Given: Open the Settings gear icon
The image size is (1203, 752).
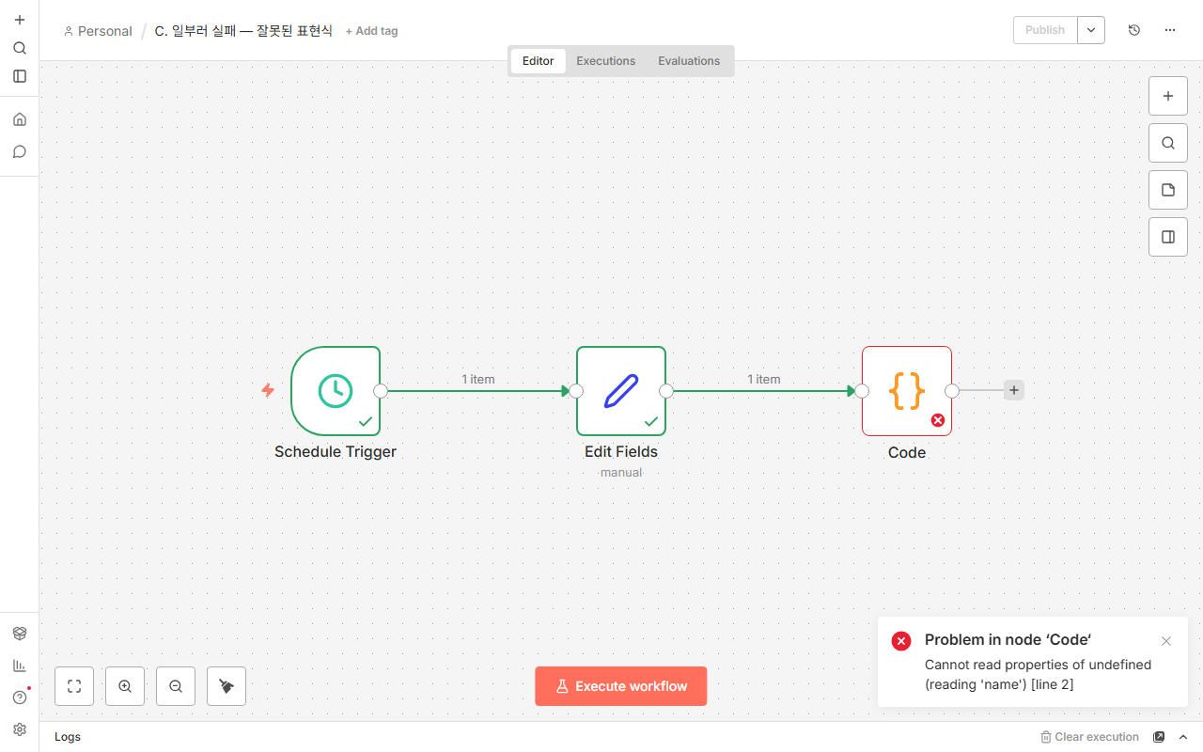Looking at the screenshot, I should pos(20,729).
